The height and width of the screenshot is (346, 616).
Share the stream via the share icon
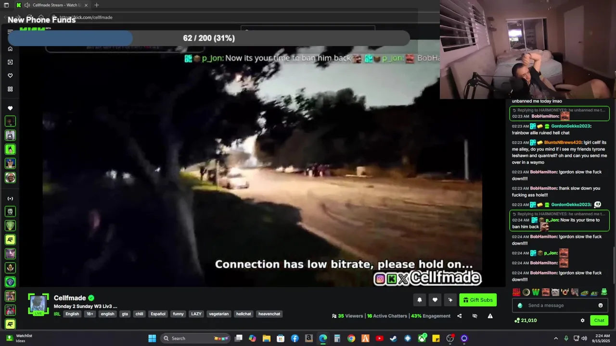(459, 316)
